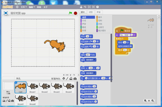162x107 pixels.
Task: Open Cat2 sprite info button
Action: pos(16,83)
